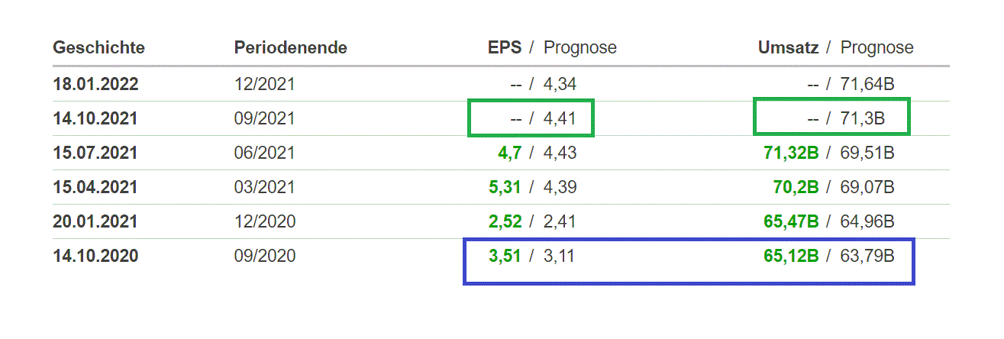
Task: Click the revenue forecast 71,64B
Action: pos(867,84)
